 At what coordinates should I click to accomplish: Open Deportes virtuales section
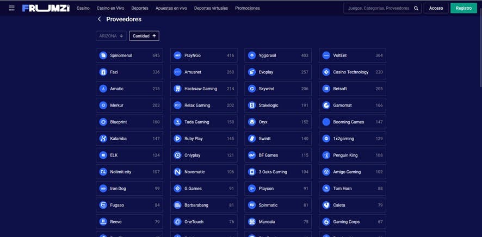pyautogui.click(x=211, y=8)
